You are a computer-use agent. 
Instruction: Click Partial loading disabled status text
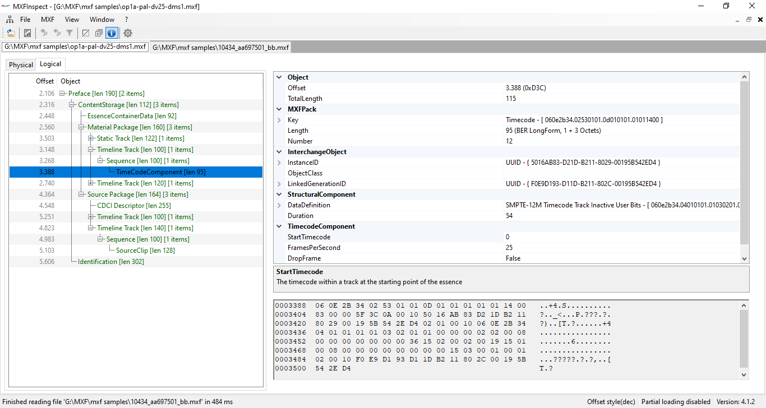pyautogui.click(x=676, y=402)
